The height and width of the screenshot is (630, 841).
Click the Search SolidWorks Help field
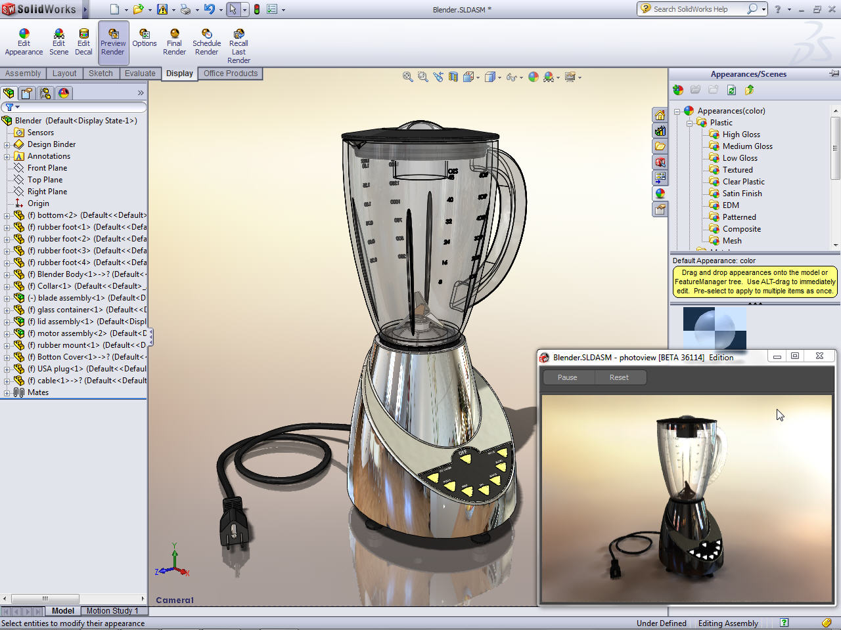point(696,9)
